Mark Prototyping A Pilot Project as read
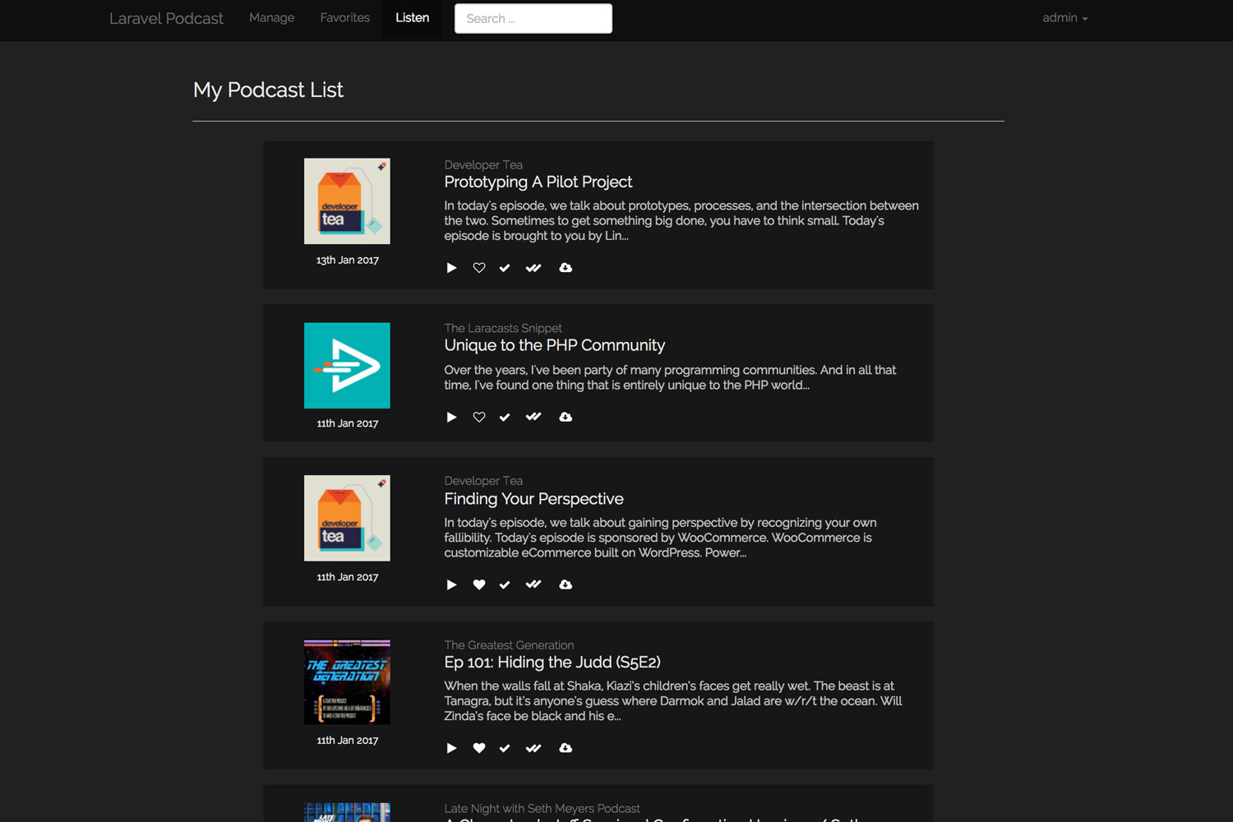This screenshot has height=822, width=1233. tap(505, 268)
